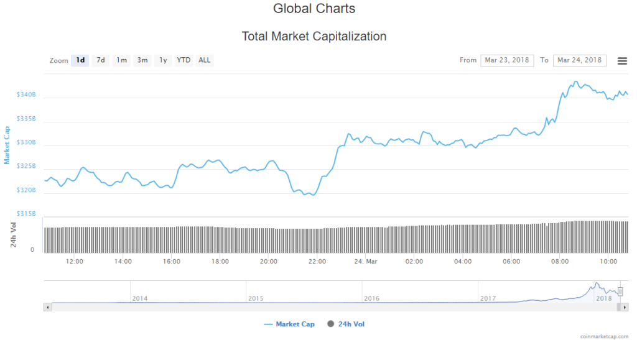637x340 pixels.
Task: Click the market cap line peak near 08:00
Action: (575, 81)
